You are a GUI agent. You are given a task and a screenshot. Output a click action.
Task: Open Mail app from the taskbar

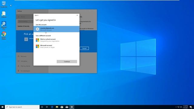point(67,107)
